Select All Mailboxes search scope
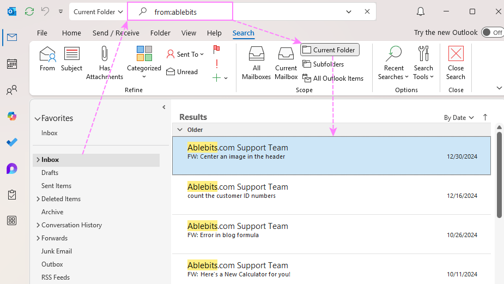The width and height of the screenshot is (504, 284). click(256, 63)
